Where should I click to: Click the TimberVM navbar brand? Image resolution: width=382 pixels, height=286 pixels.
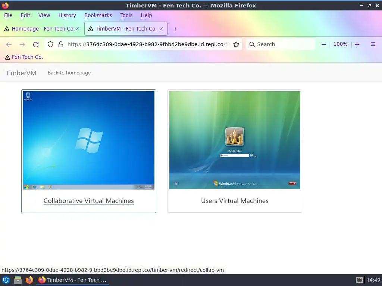click(x=21, y=73)
